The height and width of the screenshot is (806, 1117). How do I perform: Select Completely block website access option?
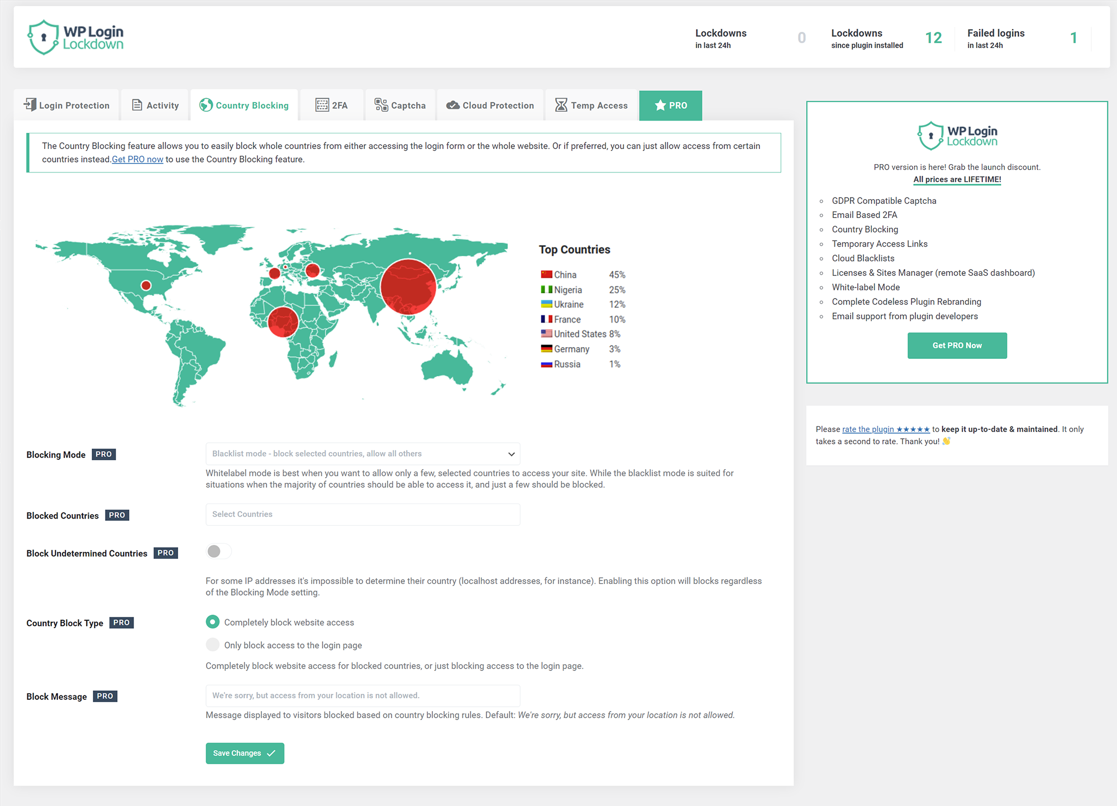(213, 622)
